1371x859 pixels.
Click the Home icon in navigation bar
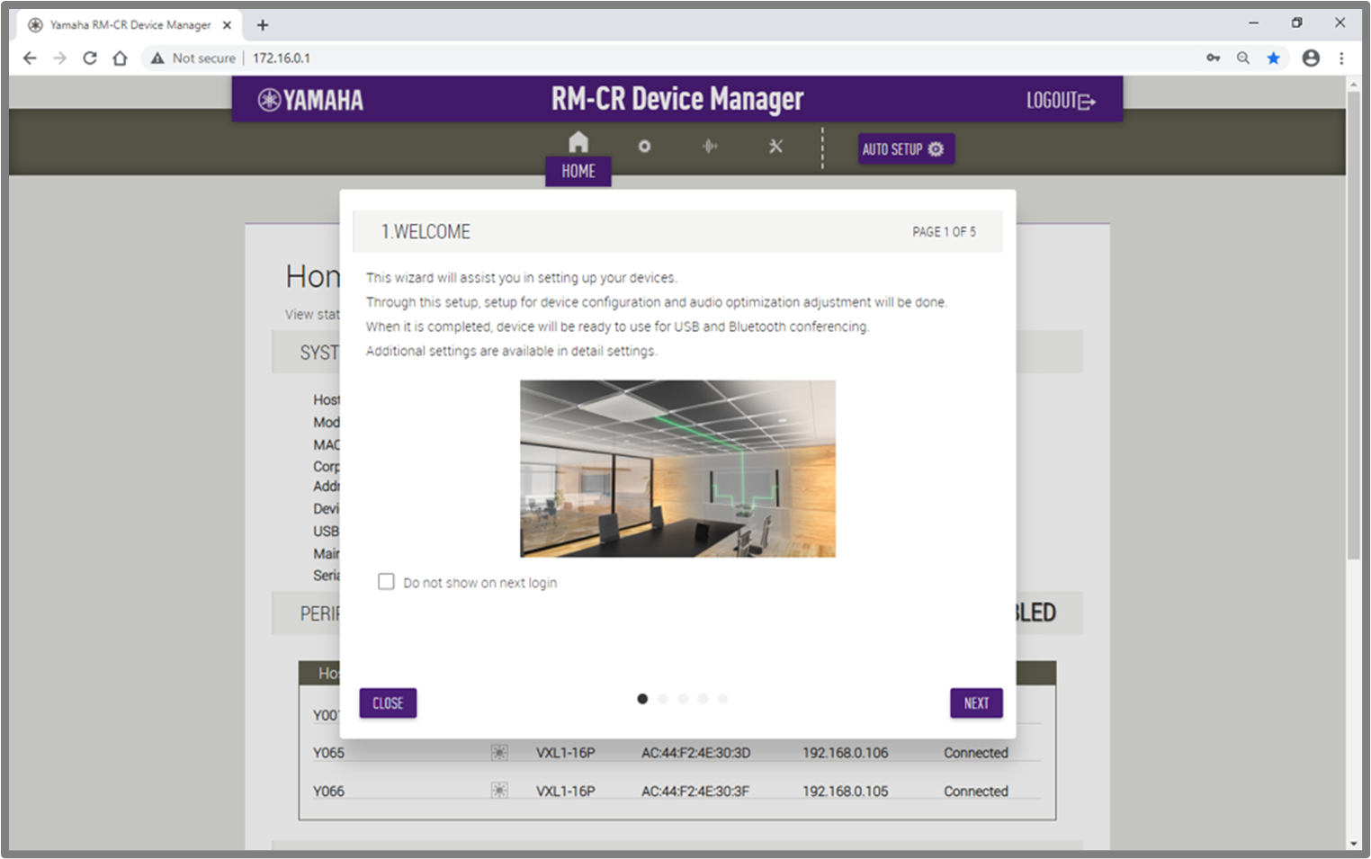(578, 142)
